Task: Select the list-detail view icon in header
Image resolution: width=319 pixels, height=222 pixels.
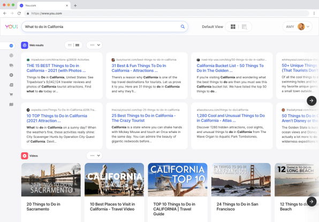Action: pyautogui.click(x=244, y=27)
